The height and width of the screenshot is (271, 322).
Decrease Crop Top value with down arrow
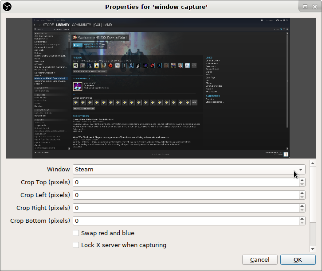point(302,184)
